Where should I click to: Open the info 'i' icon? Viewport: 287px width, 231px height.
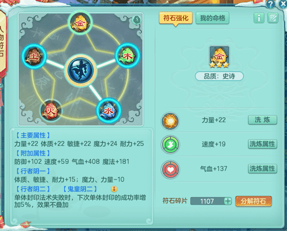[259, 18]
